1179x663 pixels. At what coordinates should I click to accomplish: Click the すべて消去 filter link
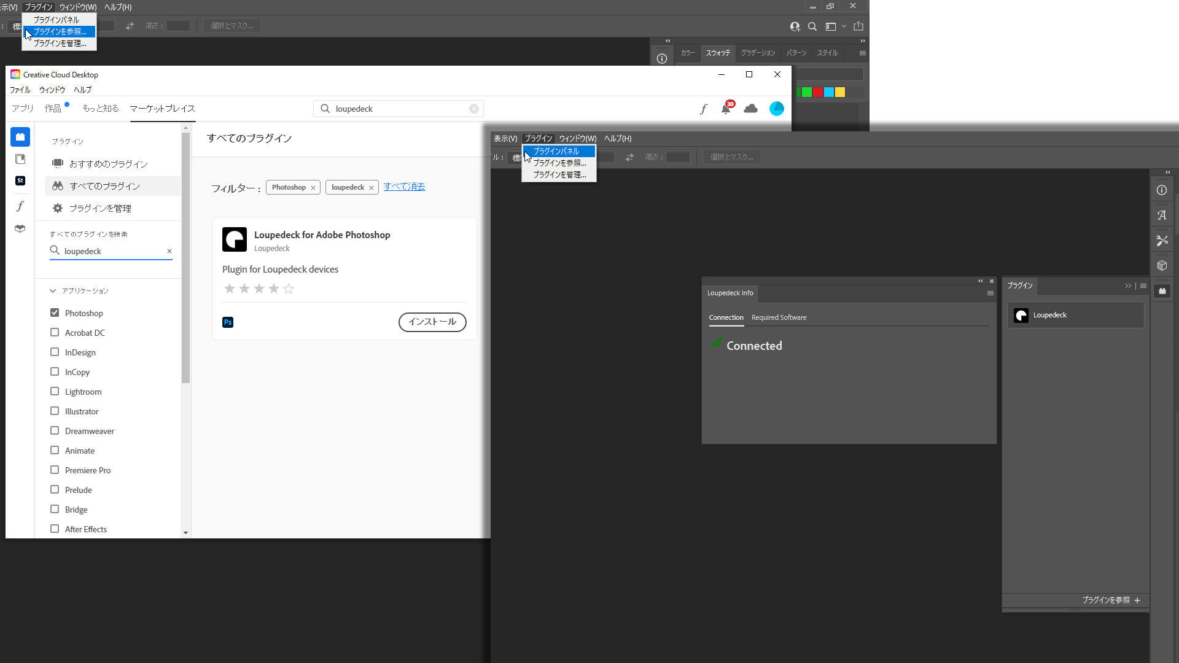click(404, 187)
